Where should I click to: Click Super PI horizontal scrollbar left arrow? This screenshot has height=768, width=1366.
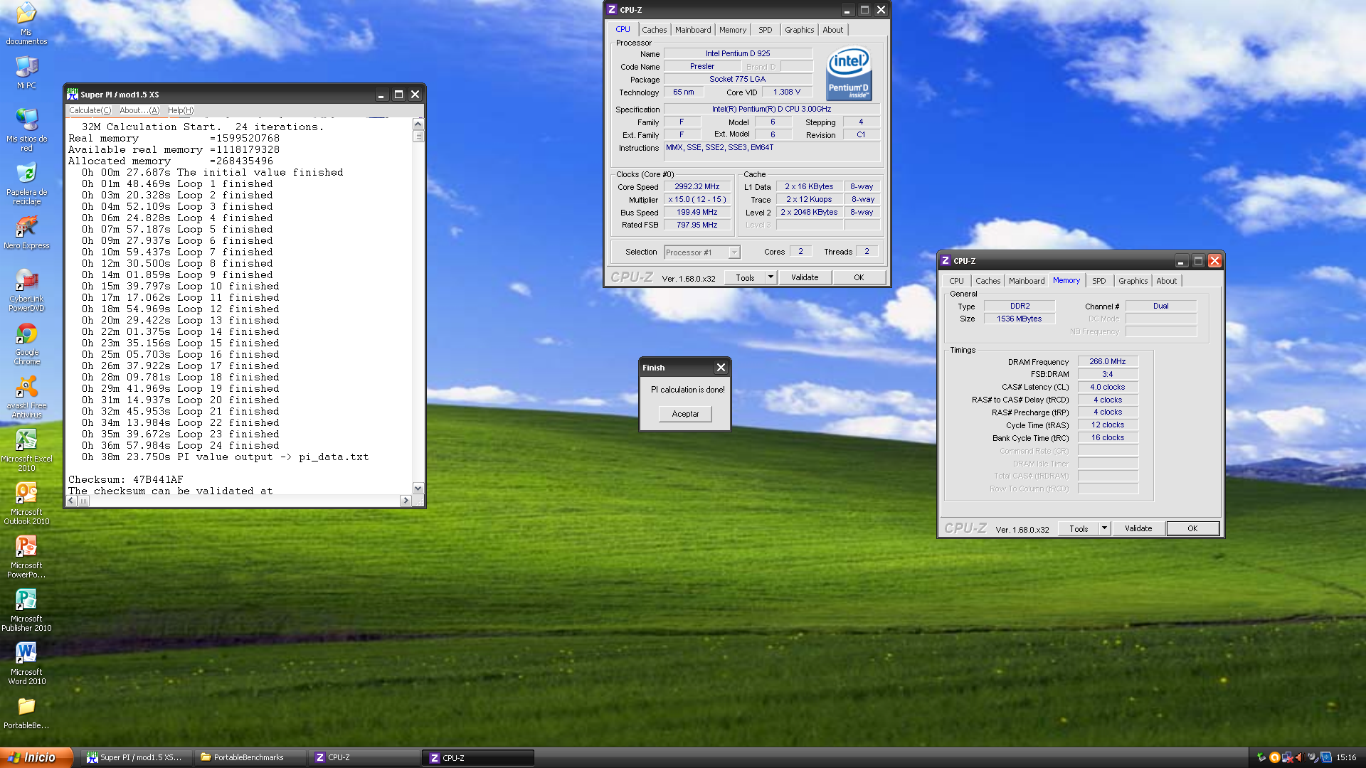point(71,501)
